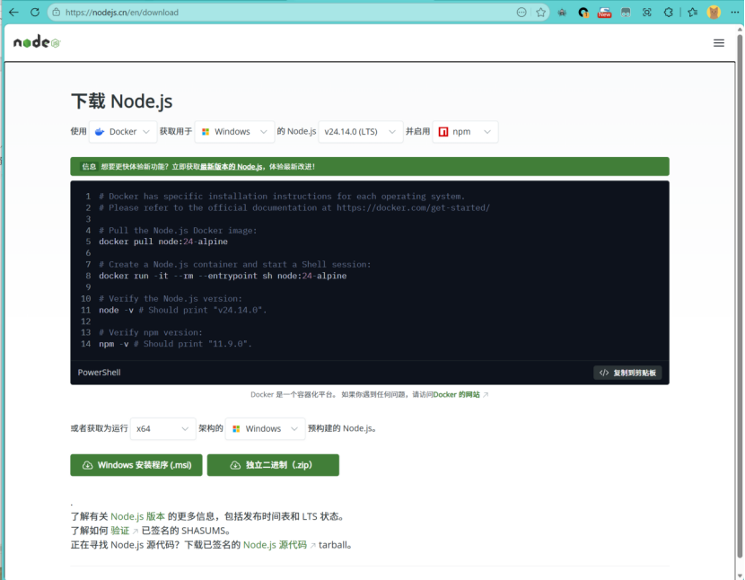View site info via the lock icon
Viewport: 745px width, 580px height.
pos(56,13)
